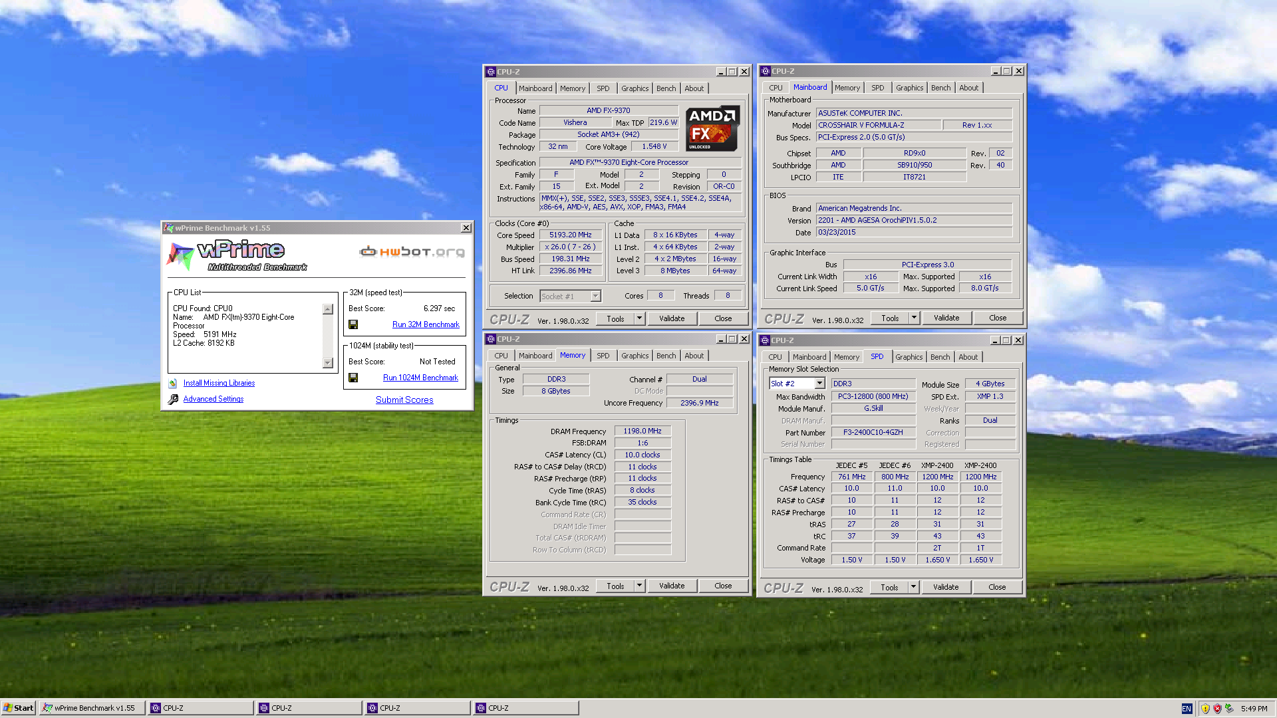Click Tools button in the CPU tab window
Screen dimensions: 1277x718
615,318
